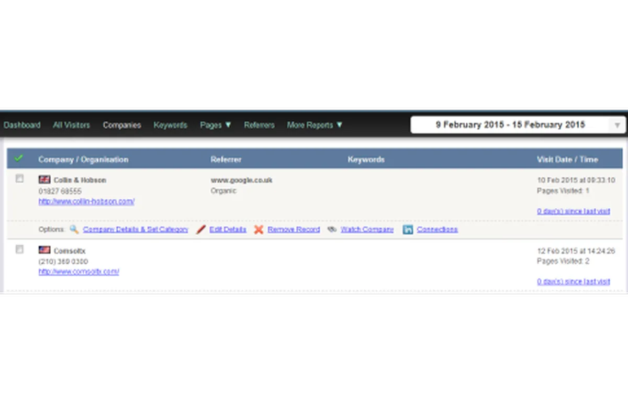Click the Connections link
Screen dimensions: 628x404
coord(437,229)
